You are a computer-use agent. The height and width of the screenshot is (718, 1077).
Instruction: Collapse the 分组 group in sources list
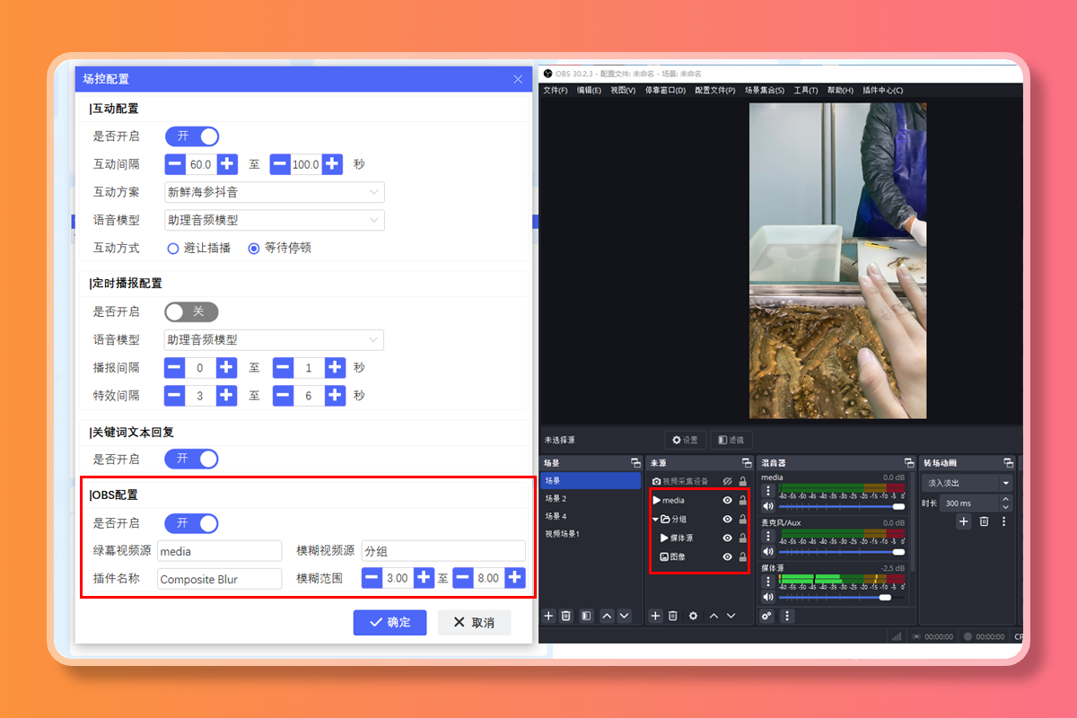point(655,520)
